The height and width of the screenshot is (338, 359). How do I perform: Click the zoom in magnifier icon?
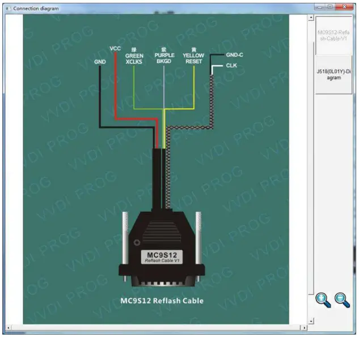click(x=323, y=300)
